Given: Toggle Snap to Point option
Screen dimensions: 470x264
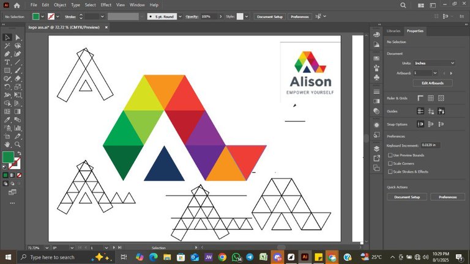Looking at the screenshot, I should point(420,124).
